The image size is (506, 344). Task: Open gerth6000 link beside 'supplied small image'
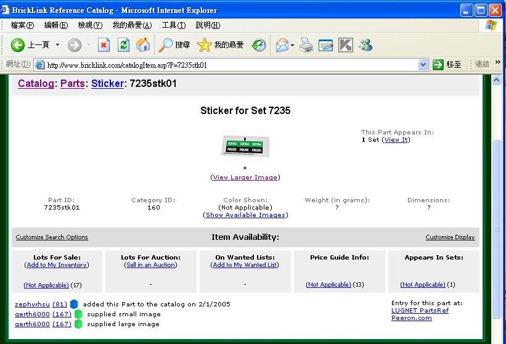pos(32,314)
